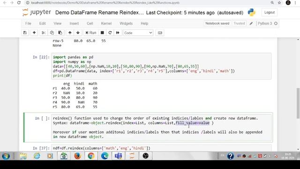Click the print(df) line
The height and width of the screenshot is (169, 300).
pyautogui.click(x=62, y=76)
